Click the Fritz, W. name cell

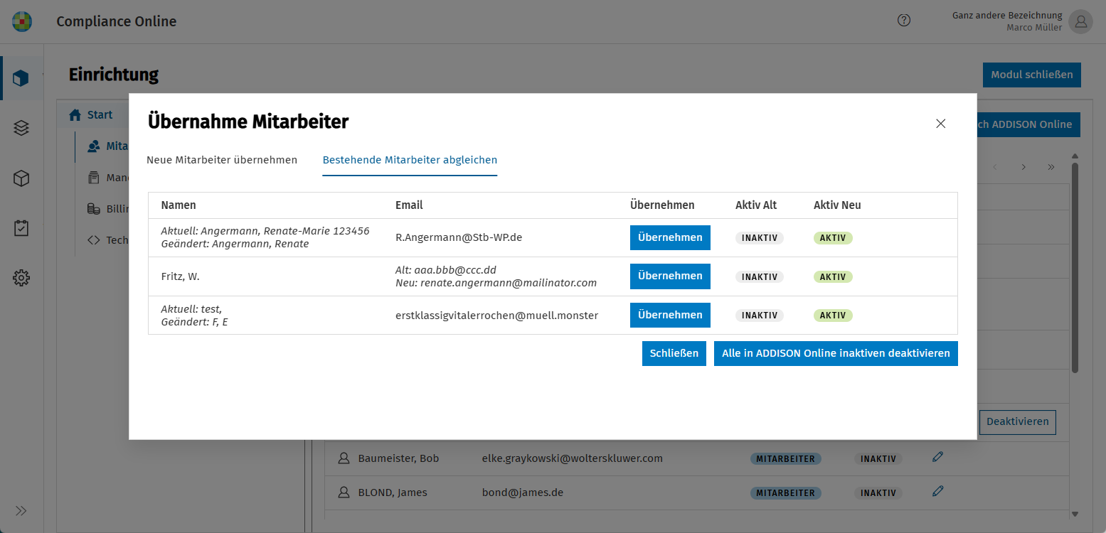coord(180,276)
